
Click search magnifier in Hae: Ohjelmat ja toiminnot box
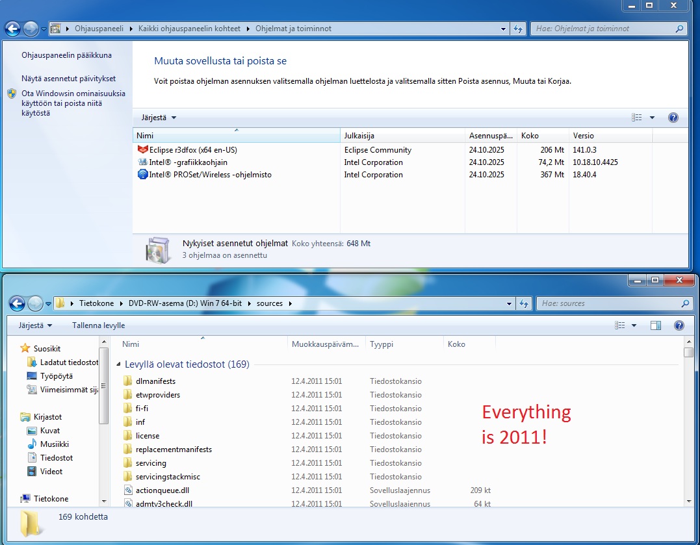coord(679,29)
